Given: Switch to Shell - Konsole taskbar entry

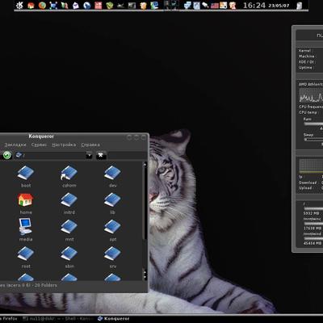Looking at the screenshot, I should coord(58,319).
